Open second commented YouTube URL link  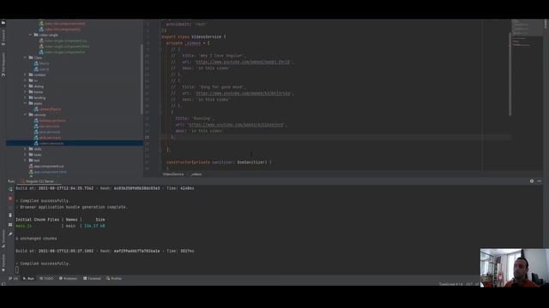[243, 93]
